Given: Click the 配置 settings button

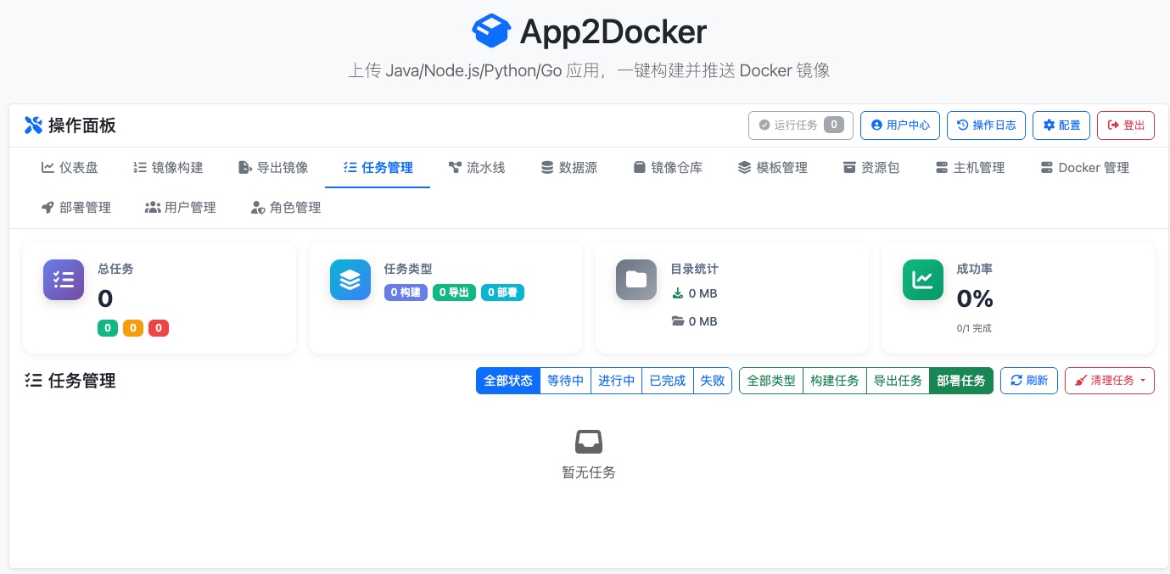Looking at the screenshot, I should point(1061,125).
